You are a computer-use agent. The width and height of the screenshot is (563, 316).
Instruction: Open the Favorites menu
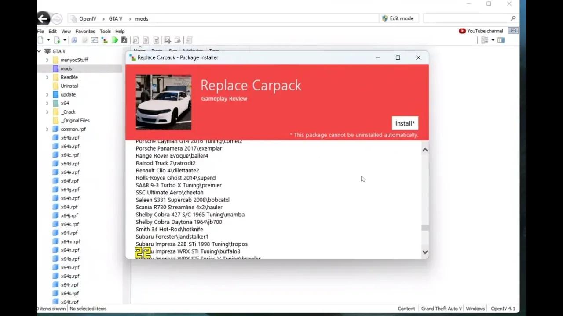tap(85, 31)
